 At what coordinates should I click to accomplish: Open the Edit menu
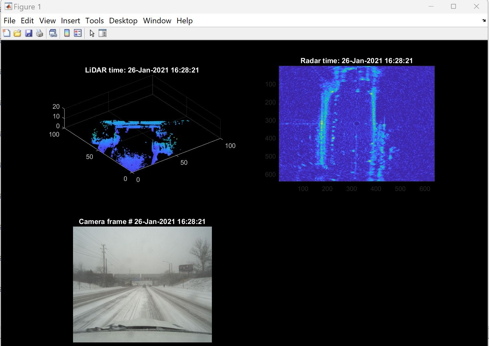point(27,20)
